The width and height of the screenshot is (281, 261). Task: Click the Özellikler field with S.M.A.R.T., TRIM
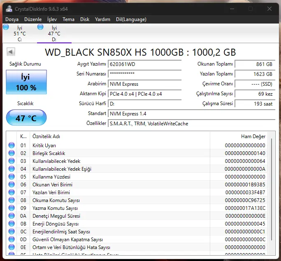pyautogui.click(x=192, y=123)
